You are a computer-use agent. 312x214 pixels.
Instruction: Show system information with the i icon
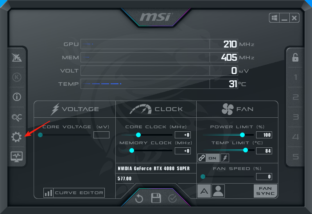point(16,97)
